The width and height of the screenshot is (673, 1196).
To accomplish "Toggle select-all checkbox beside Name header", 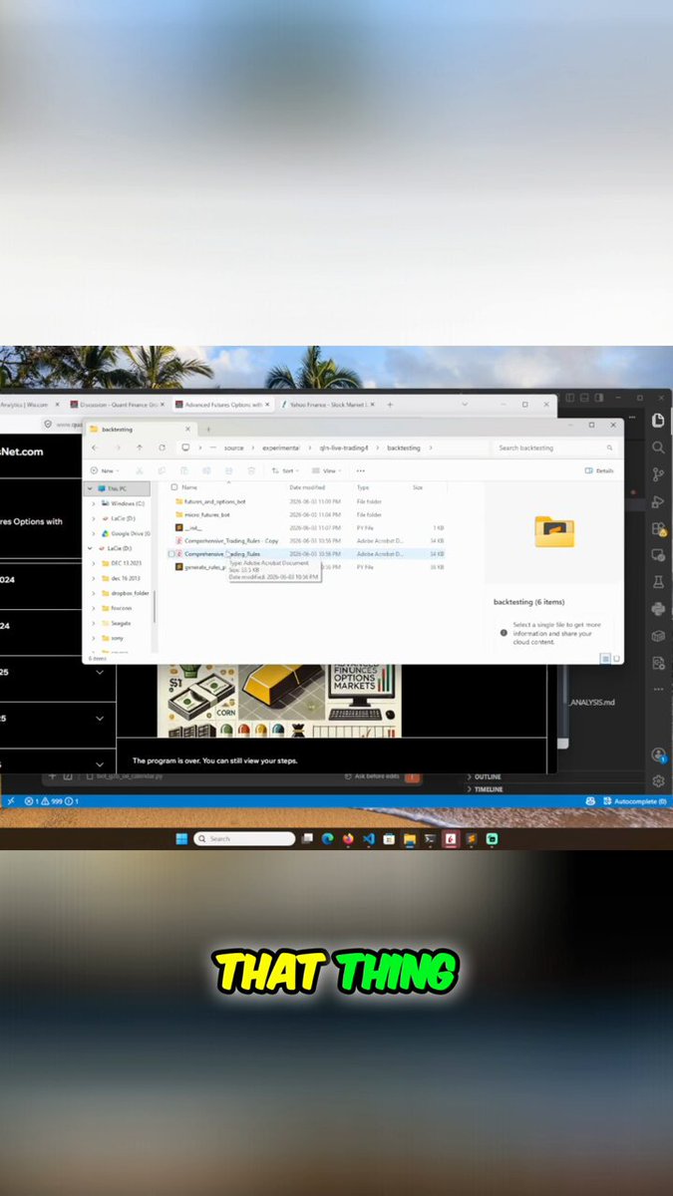I will click(174, 487).
